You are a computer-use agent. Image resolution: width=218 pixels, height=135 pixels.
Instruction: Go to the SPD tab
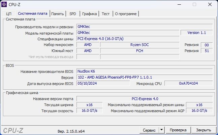73,14
